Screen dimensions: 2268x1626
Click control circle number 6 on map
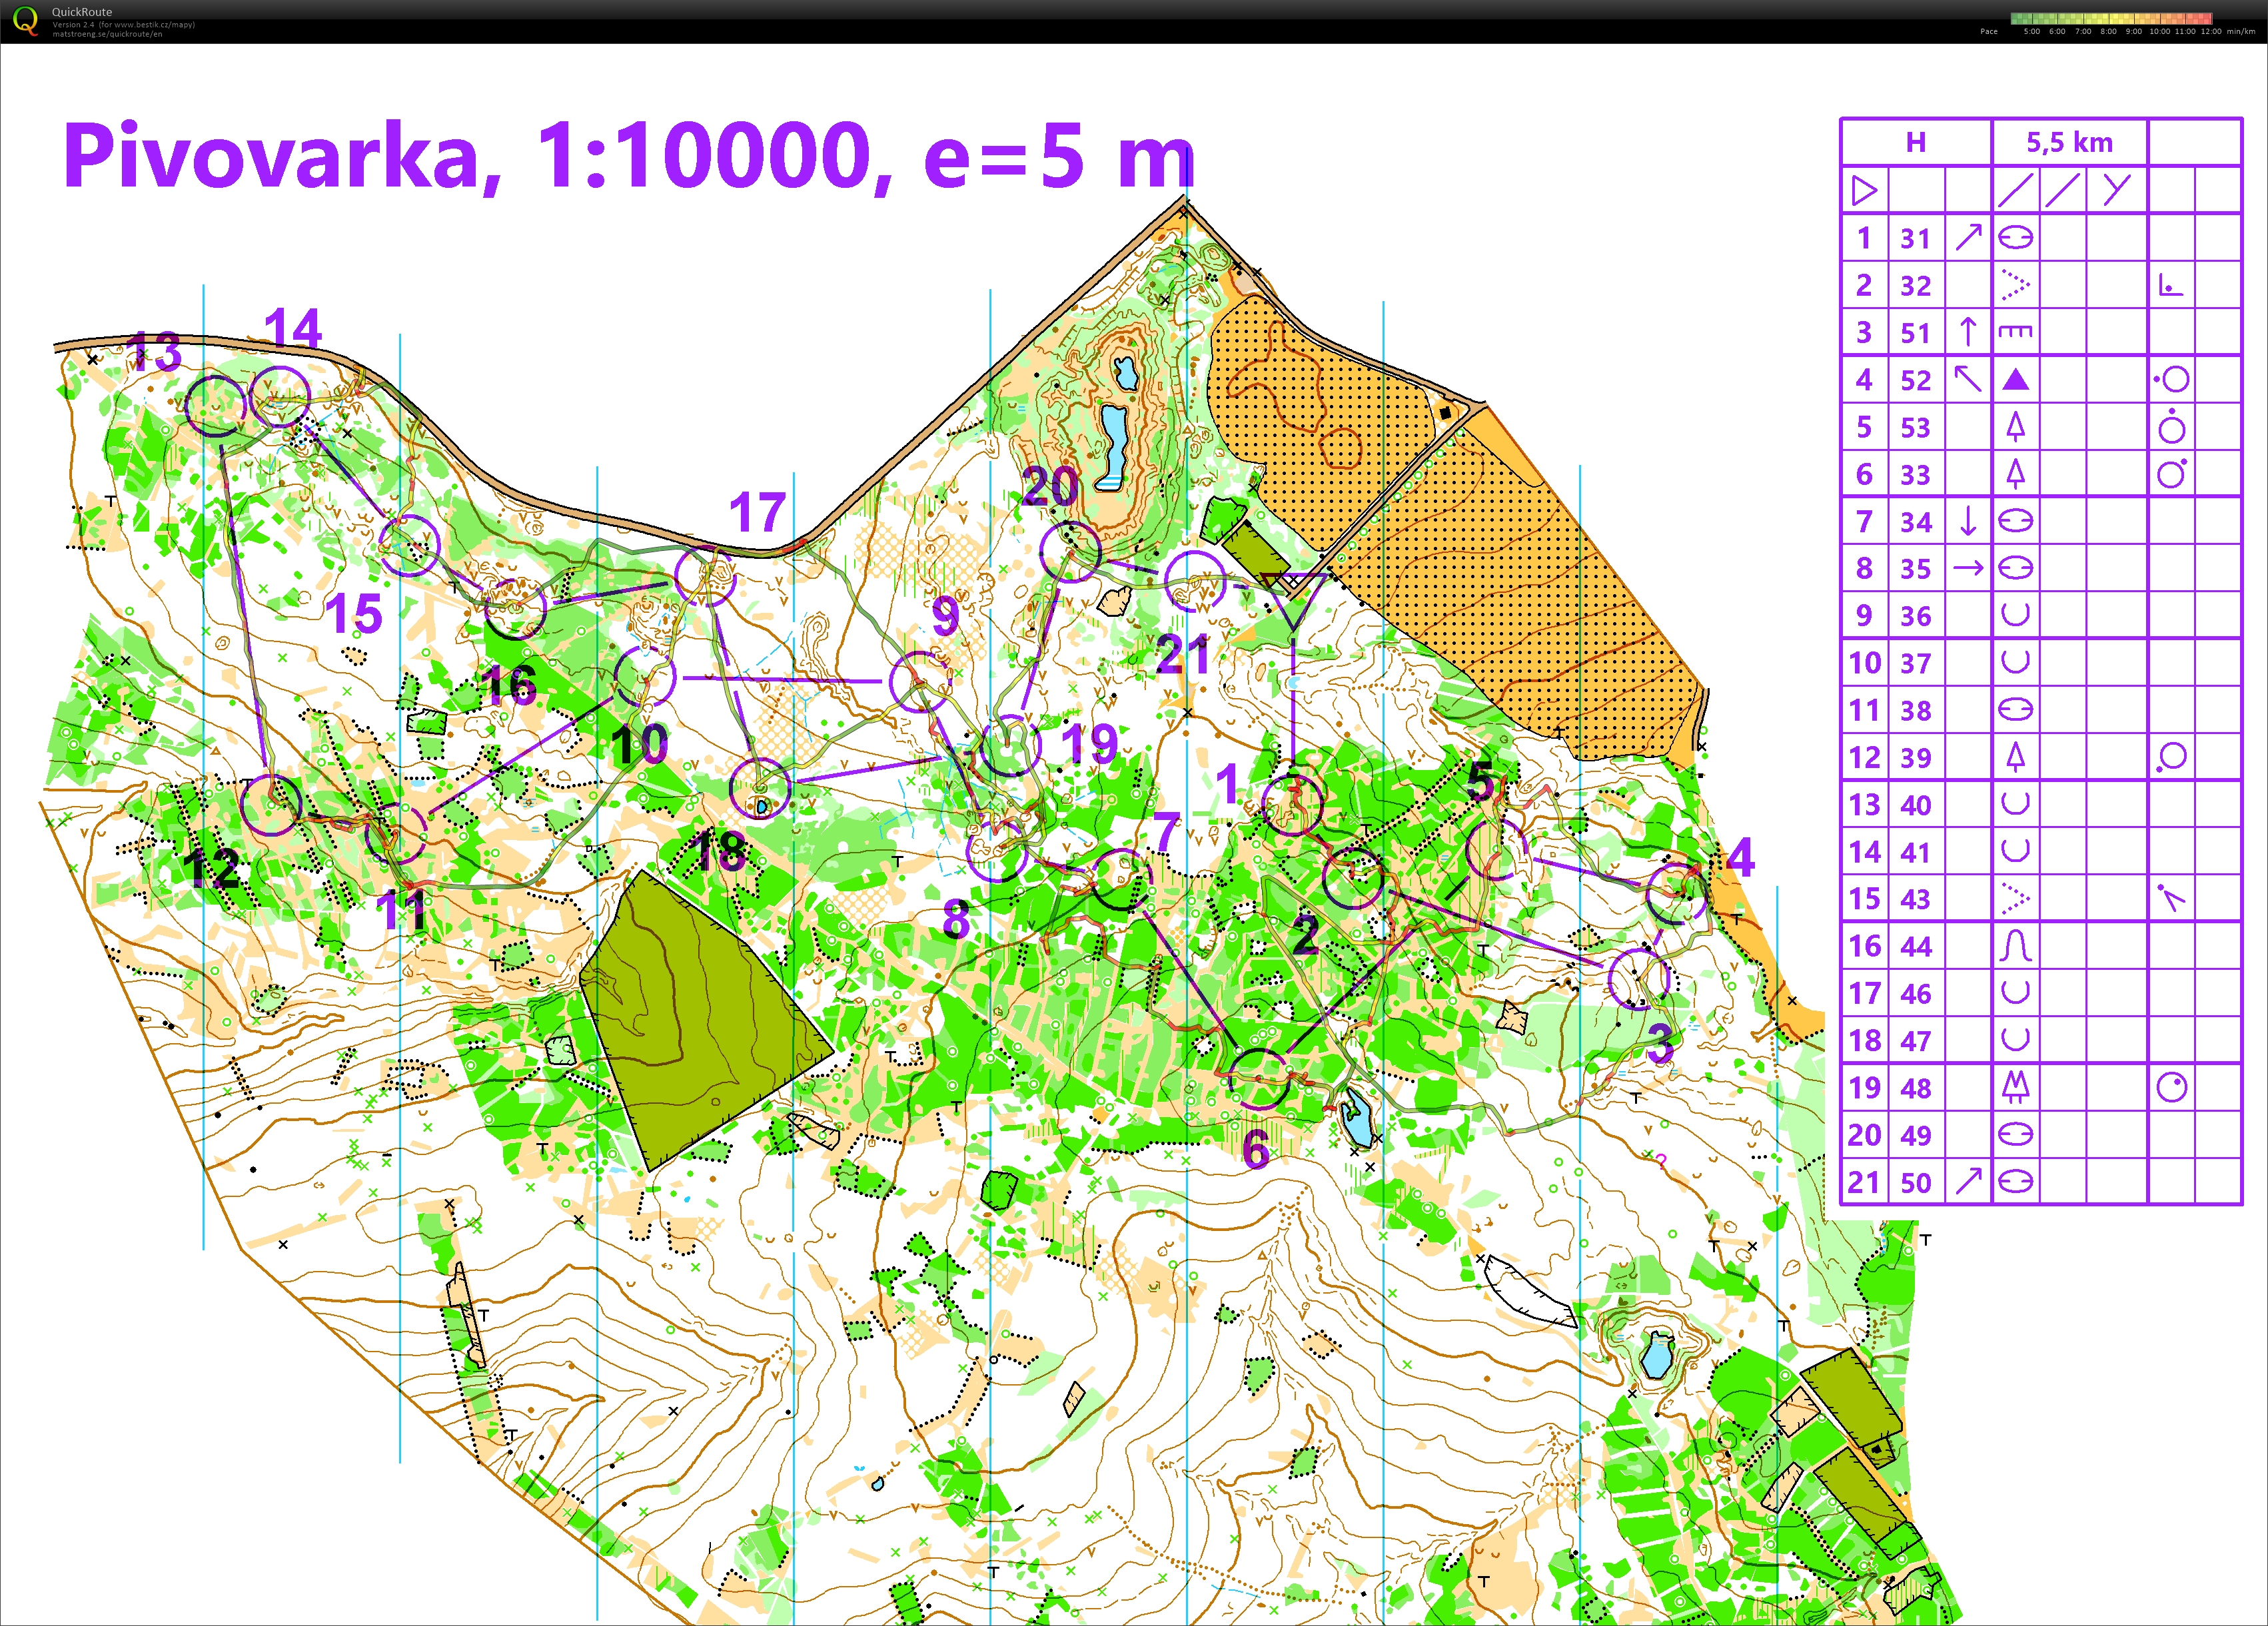1258,1080
